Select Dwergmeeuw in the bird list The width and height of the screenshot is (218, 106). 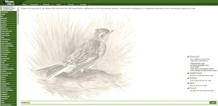pos(8,96)
